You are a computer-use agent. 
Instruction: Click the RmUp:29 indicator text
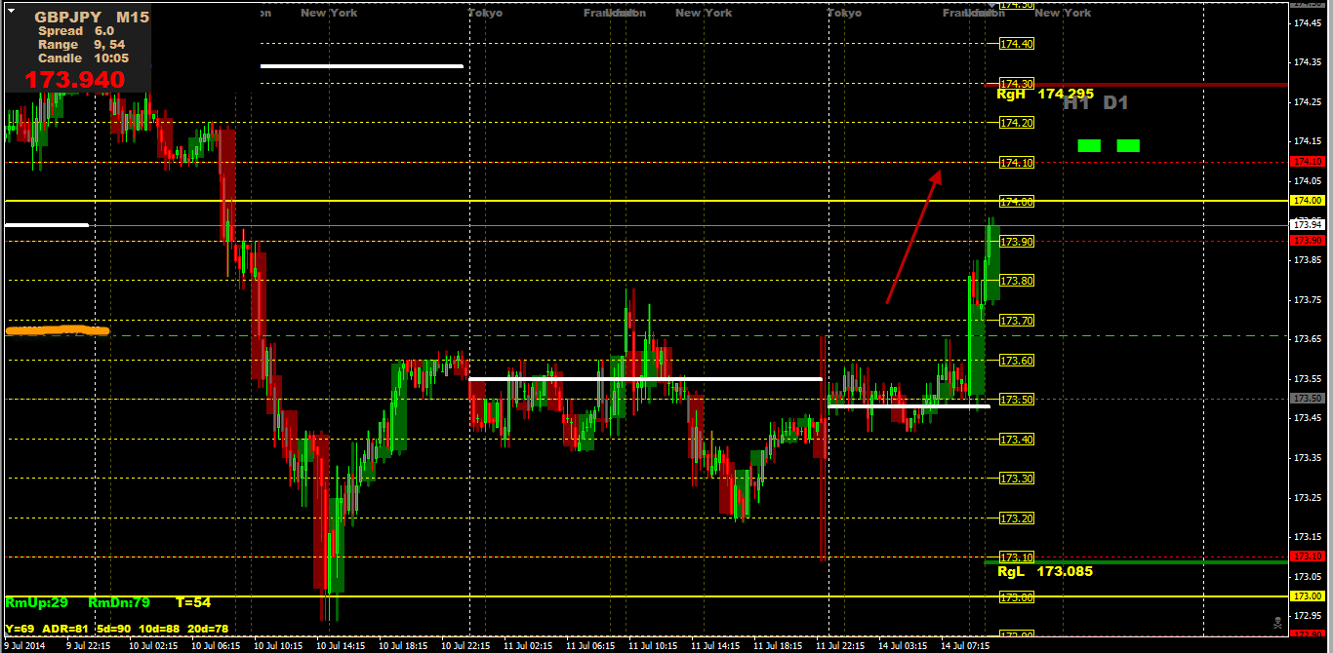click(x=36, y=603)
